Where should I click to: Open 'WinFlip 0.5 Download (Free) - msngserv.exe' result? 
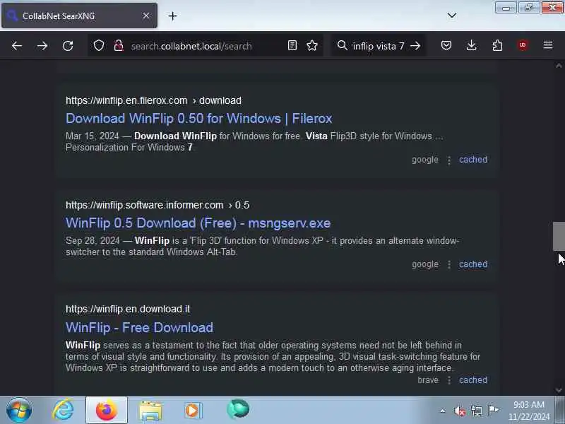pyautogui.click(x=198, y=223)
